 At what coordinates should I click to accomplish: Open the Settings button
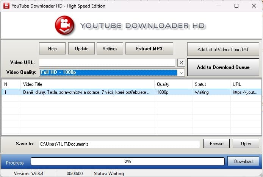110,48
